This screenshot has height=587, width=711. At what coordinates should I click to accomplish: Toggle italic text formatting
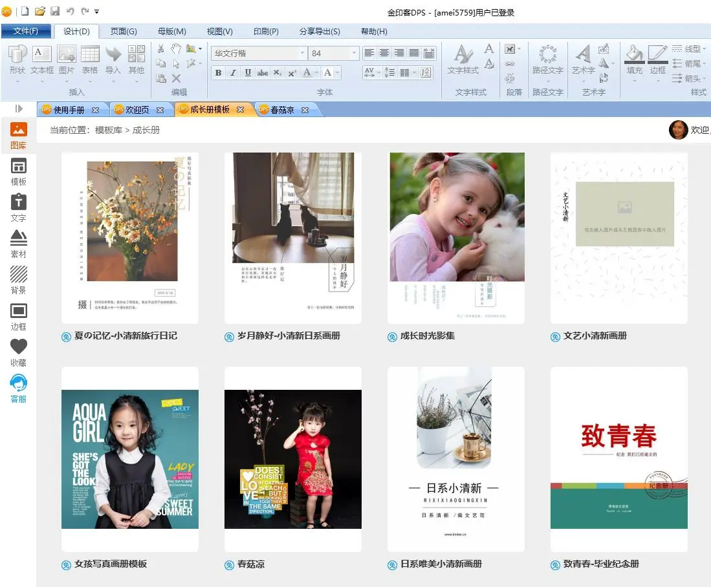pyautogui.click(x=233, y=73)
